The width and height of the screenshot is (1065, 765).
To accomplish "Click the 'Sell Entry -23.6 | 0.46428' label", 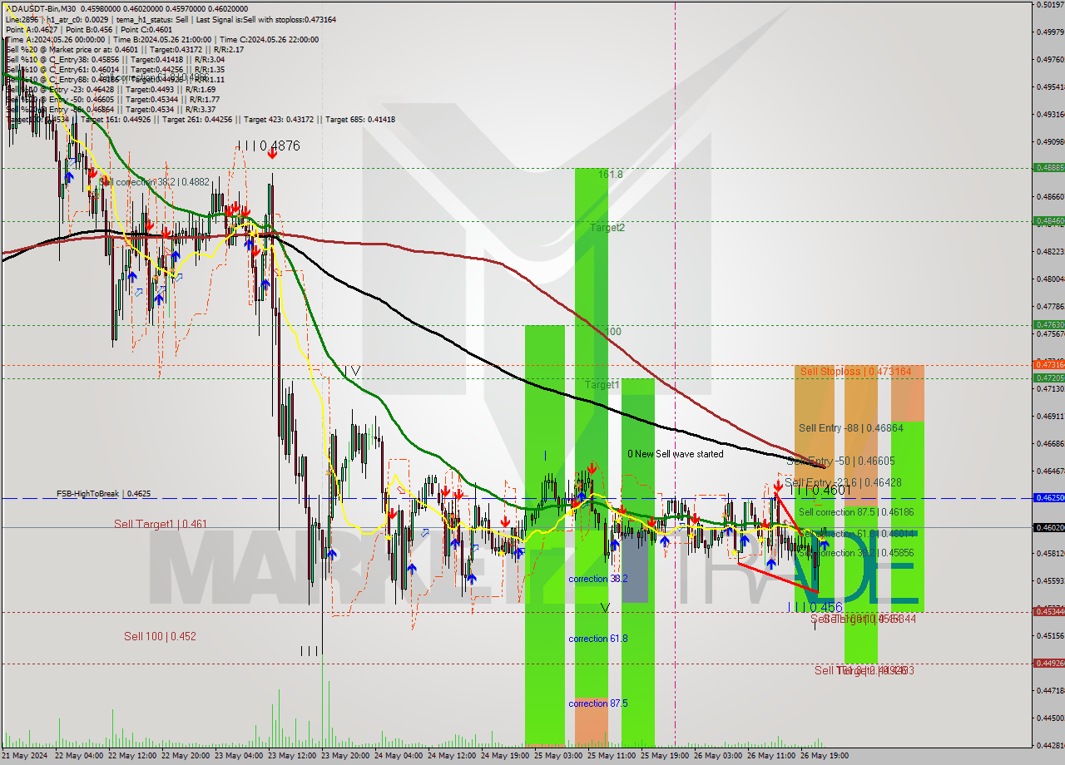I will coord(843,482).
